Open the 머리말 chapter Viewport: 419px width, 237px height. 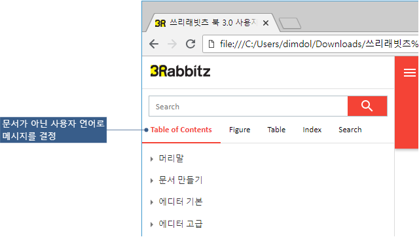click(x=172, y=158)
